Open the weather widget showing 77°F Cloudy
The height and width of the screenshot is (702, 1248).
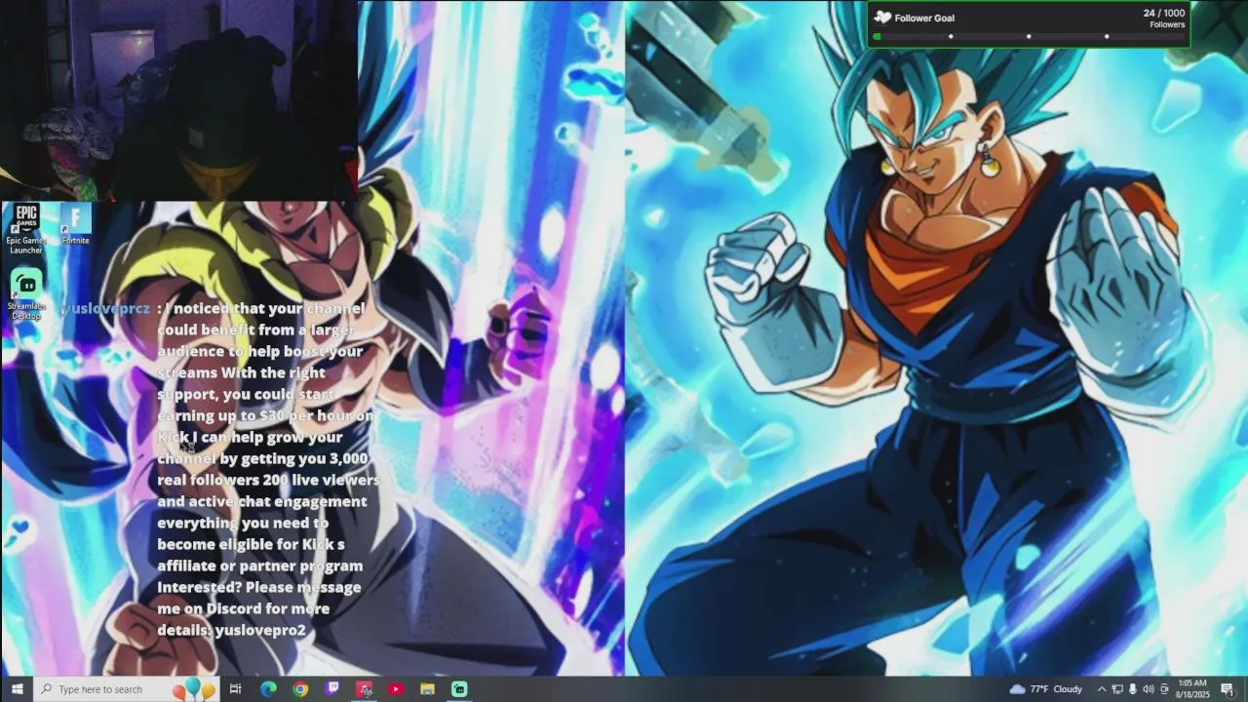[1046, 689]
